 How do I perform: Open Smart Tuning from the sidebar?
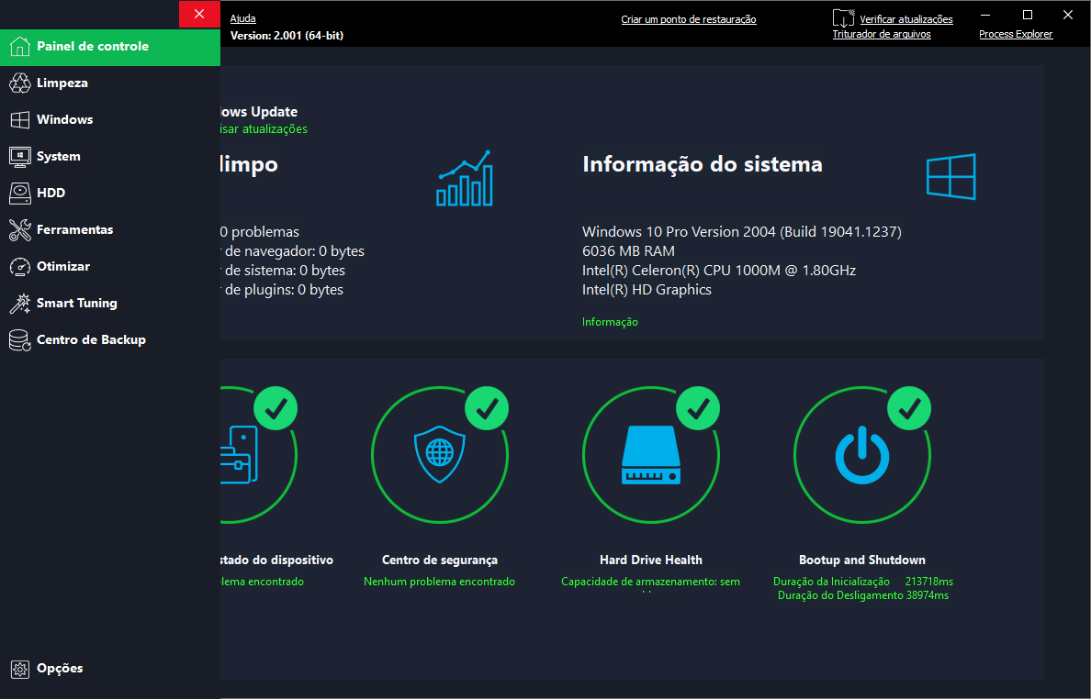(x=110, y=303)
